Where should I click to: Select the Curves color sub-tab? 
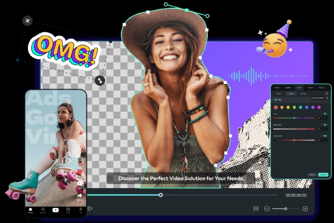tap(304, 93)
